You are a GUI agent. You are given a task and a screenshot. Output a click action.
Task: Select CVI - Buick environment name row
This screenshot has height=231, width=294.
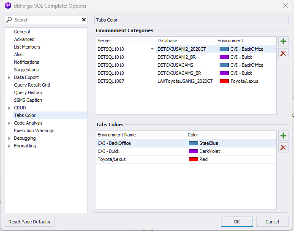[141, 151]
